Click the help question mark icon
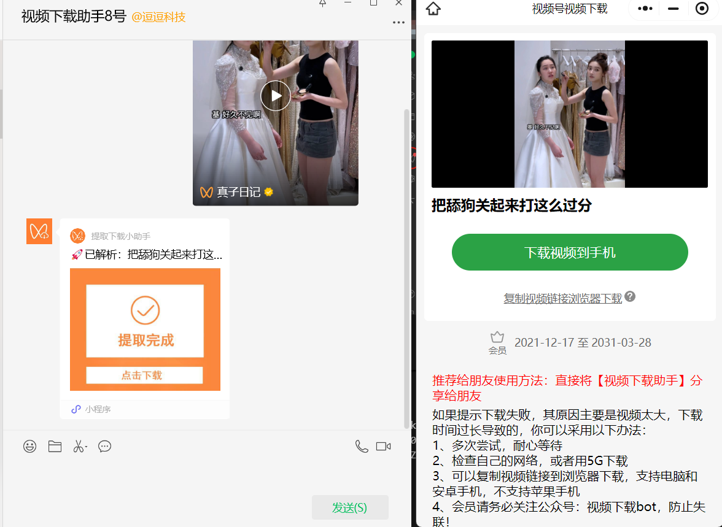The width and height of the screenshot is (722, 527). (x=631, y=297)
